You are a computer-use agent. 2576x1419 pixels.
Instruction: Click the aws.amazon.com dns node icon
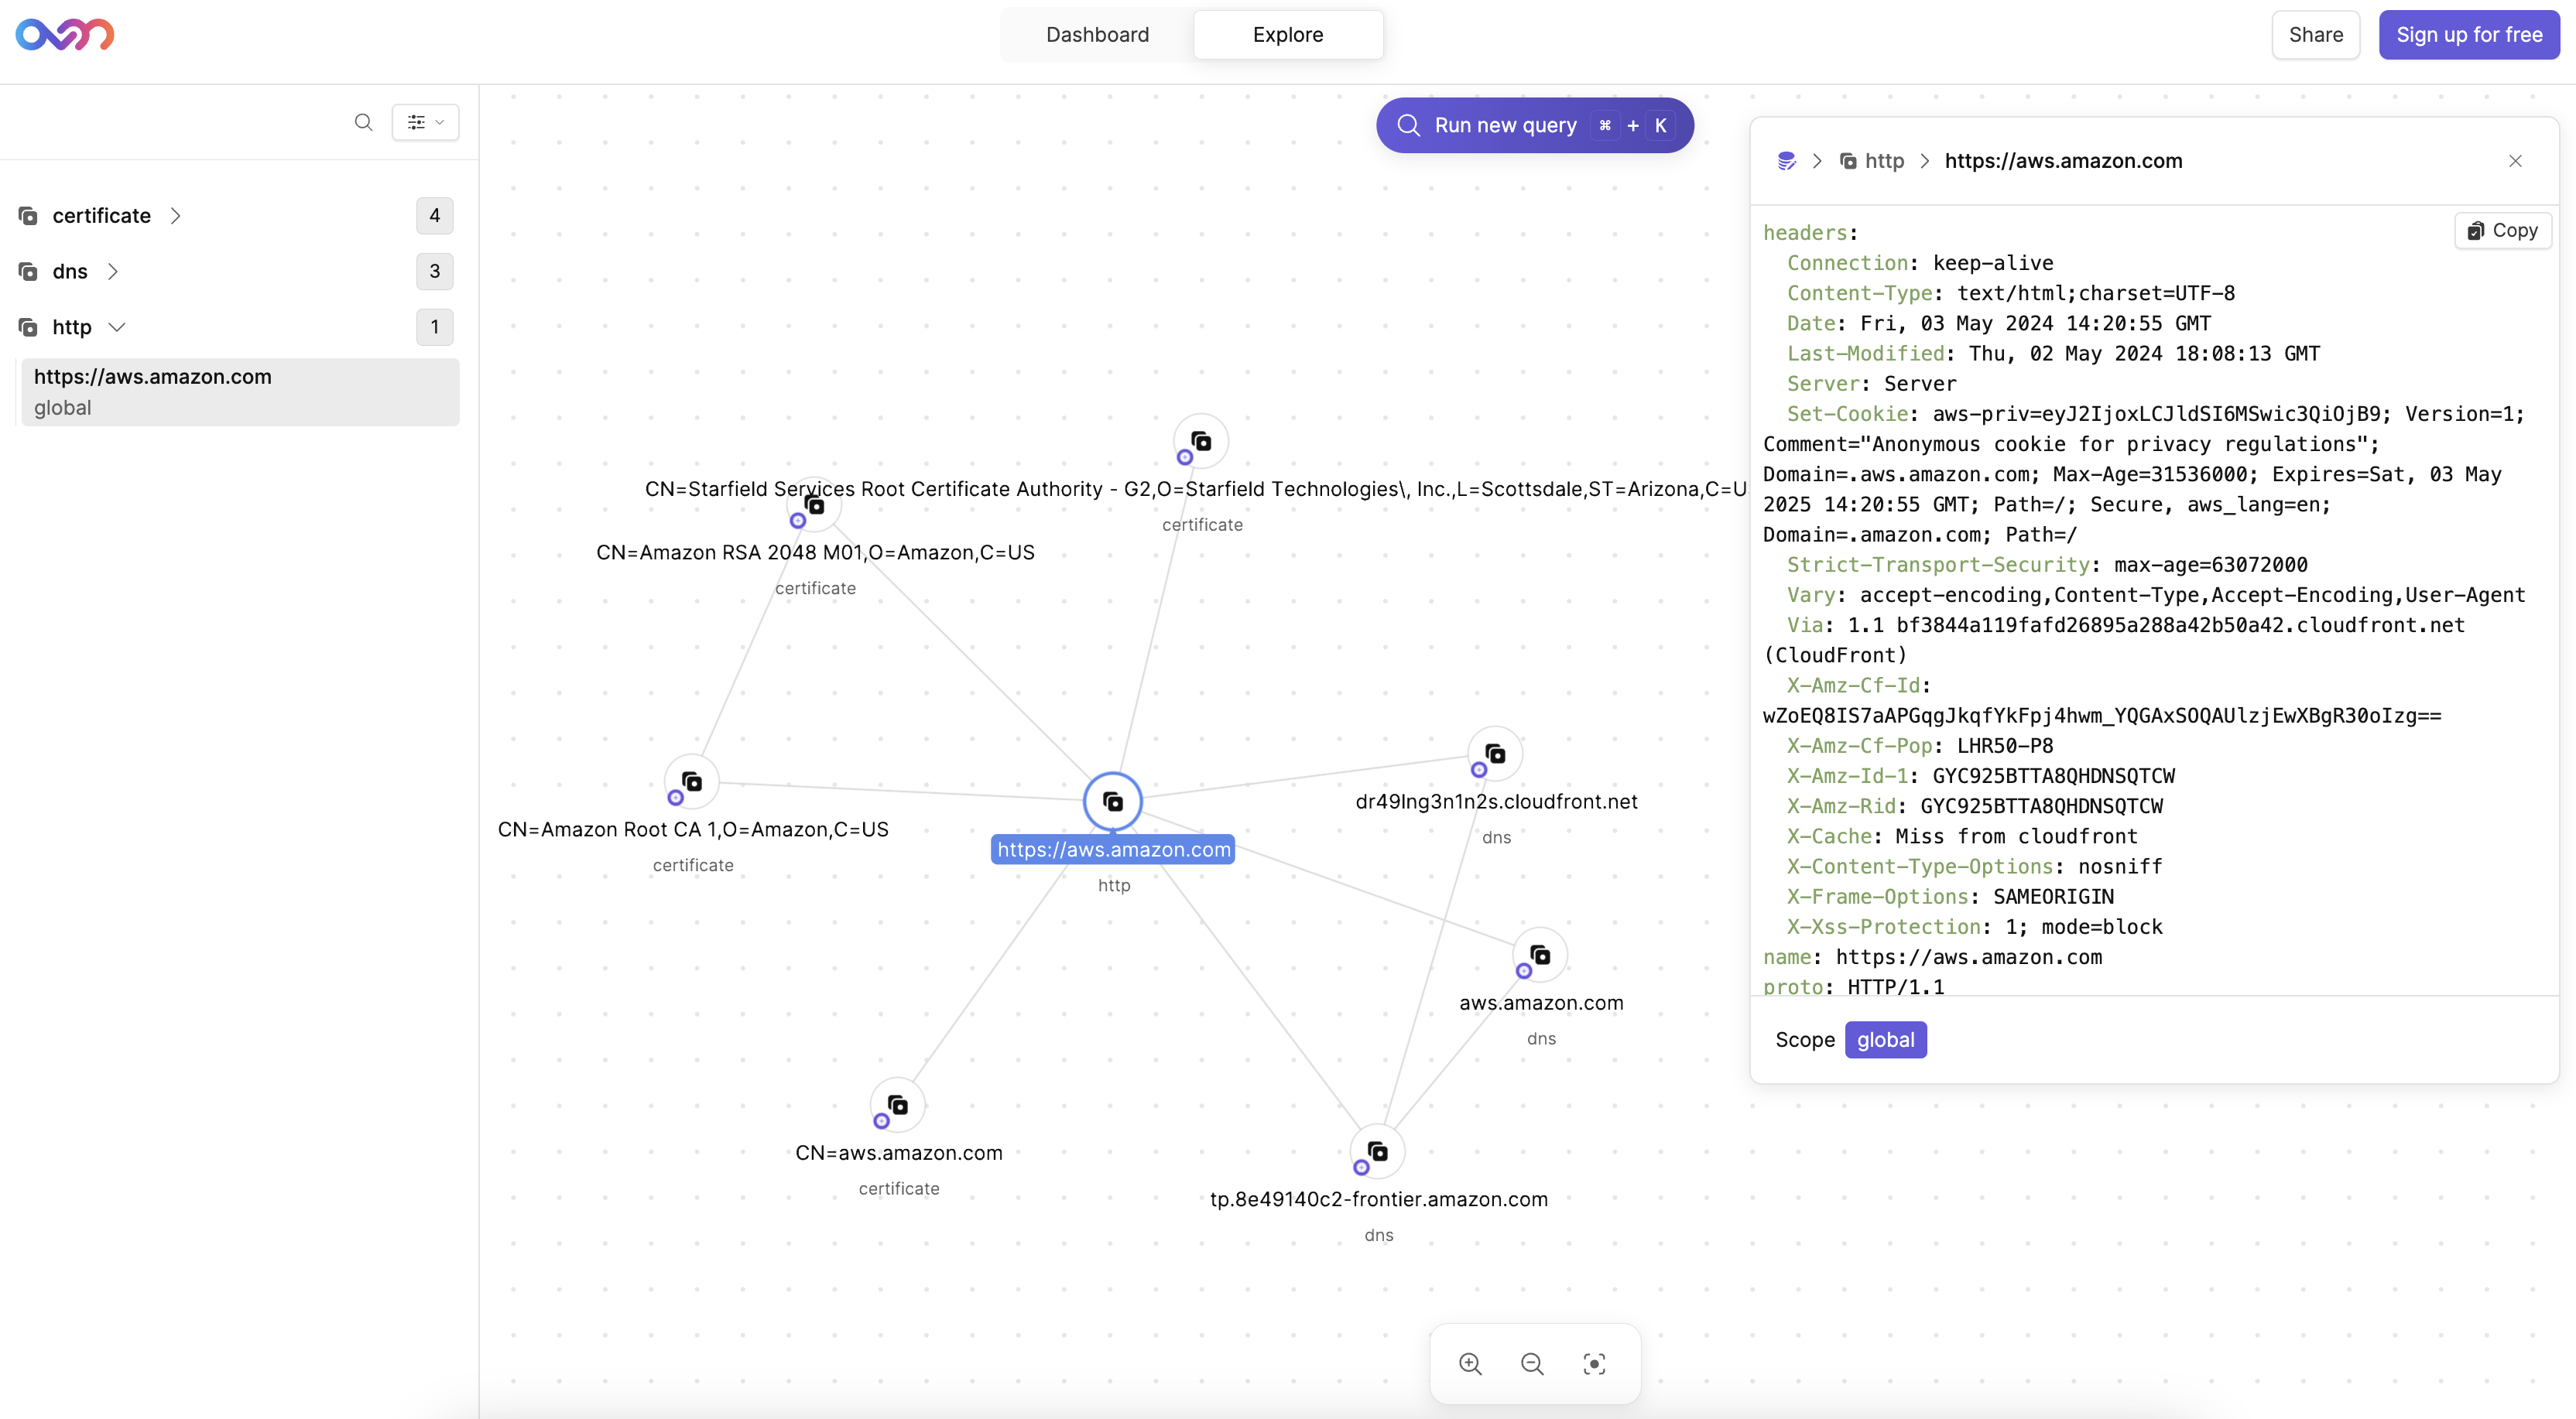tap(1540, 956)
